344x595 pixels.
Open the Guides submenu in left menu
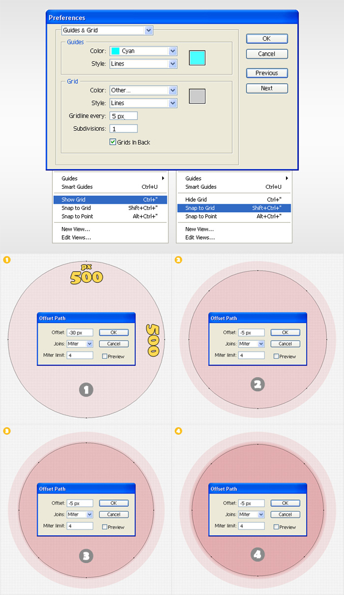[x=110, y=178]
